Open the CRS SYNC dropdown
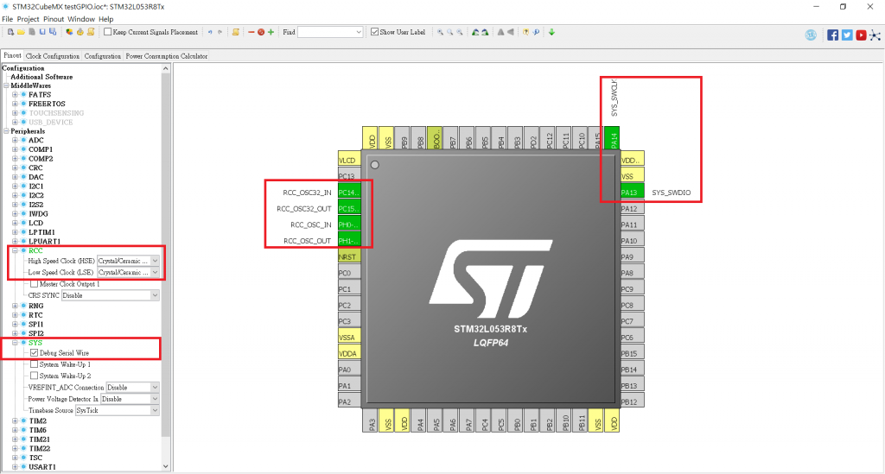The width and height of the screenshot is (885, 474). coord(111,295)
